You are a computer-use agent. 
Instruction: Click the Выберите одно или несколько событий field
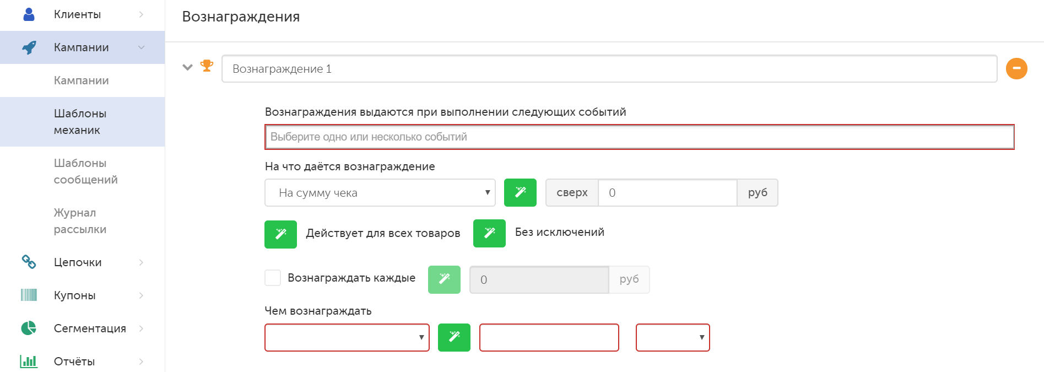pyautogui.click(x=639, y=137)
